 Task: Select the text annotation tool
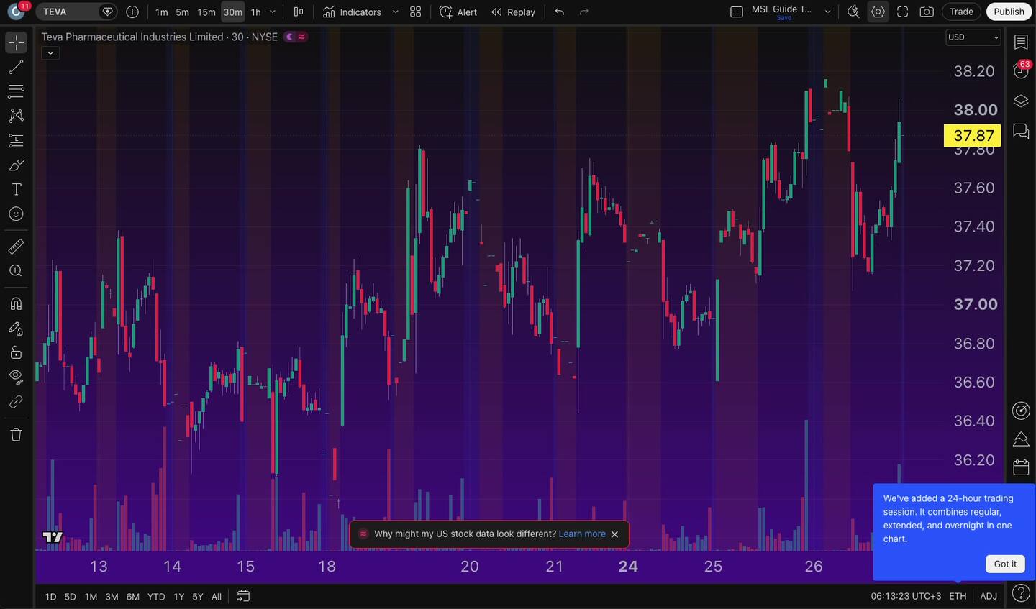[x=16, y=190]
